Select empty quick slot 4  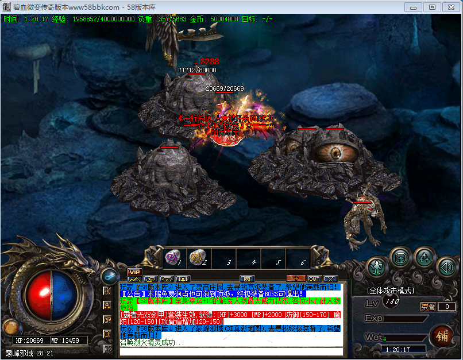pos(248,258)
